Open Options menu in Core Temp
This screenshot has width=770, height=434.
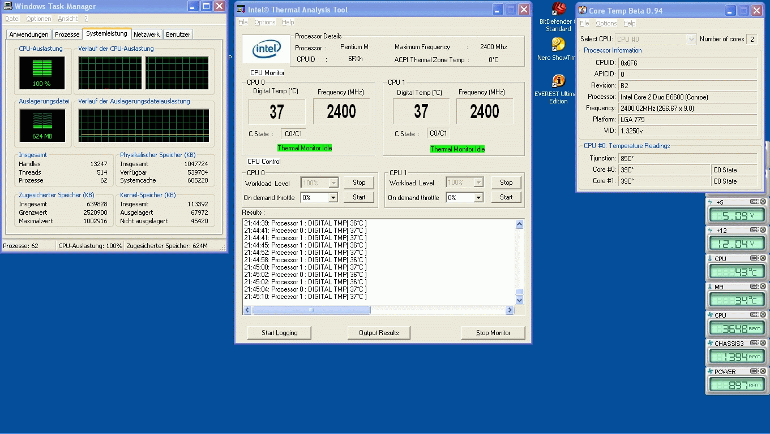606,23
